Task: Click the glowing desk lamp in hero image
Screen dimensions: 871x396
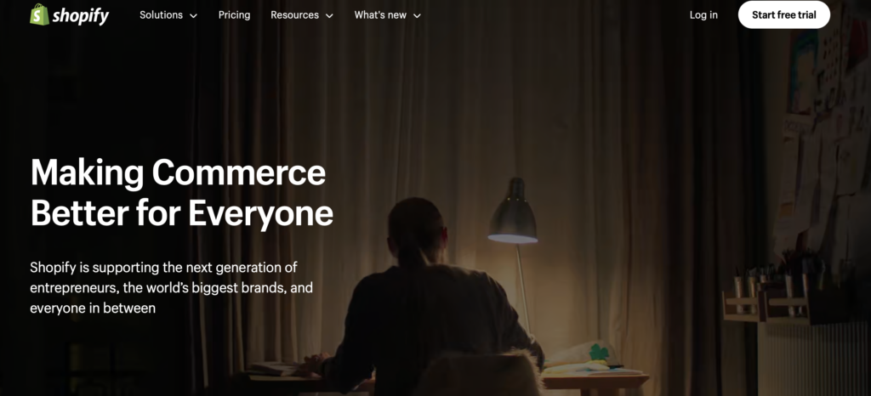Action: point(512,212)
